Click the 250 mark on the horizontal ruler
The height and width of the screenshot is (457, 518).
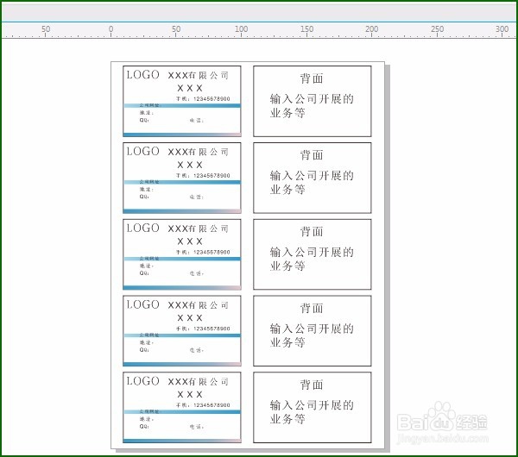tap(437, 29)
